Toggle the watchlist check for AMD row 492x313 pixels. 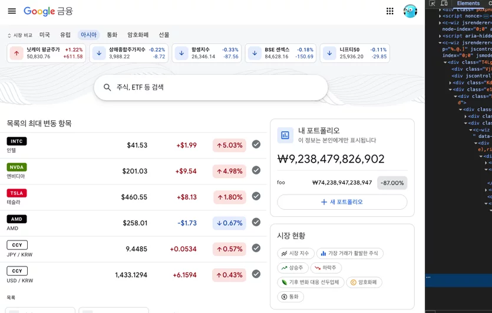(x=256, y=222)
